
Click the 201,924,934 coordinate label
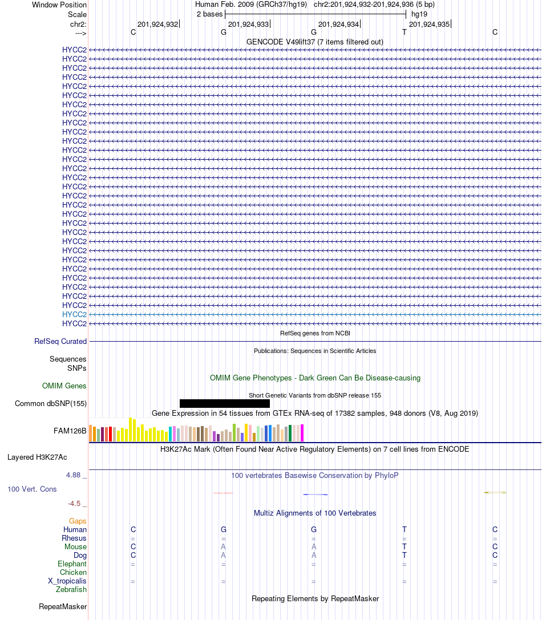(x=338, y=25)
